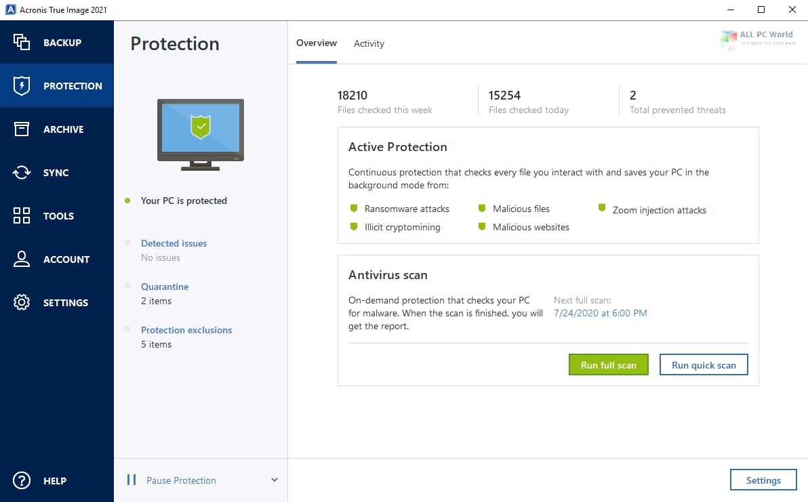The image size is (808, 502).
Task: Click the shield beside Malicious files
Action: [482, 208]
